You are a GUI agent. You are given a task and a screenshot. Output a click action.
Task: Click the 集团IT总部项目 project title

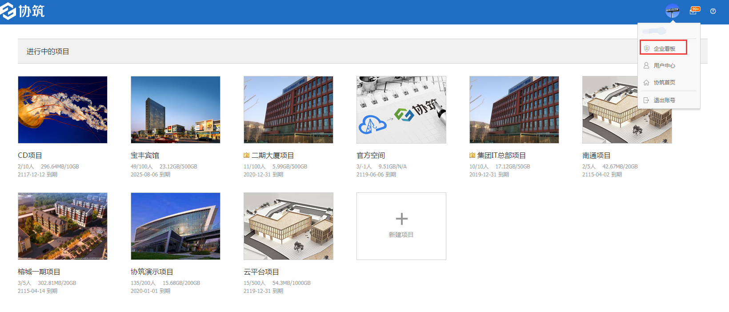coord(501,156)
